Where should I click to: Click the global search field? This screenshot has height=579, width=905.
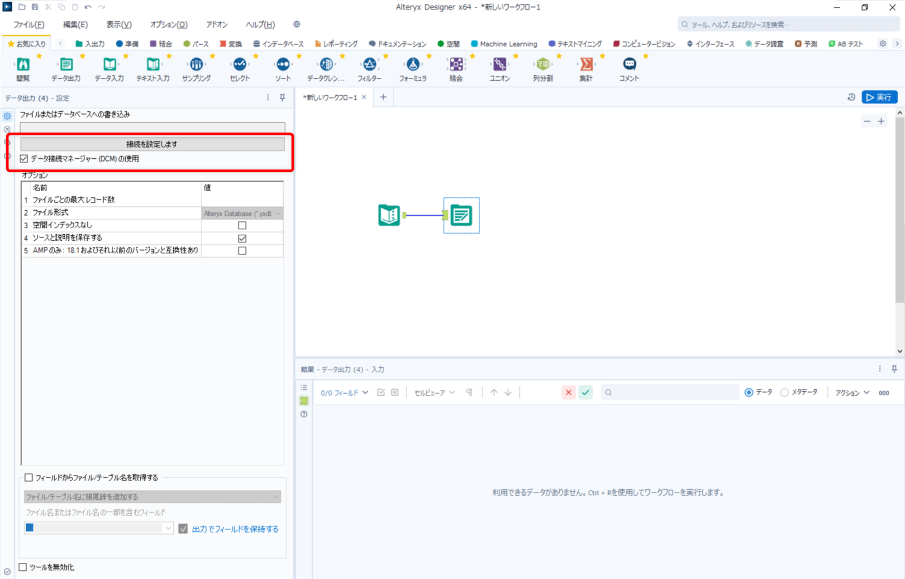788,24
